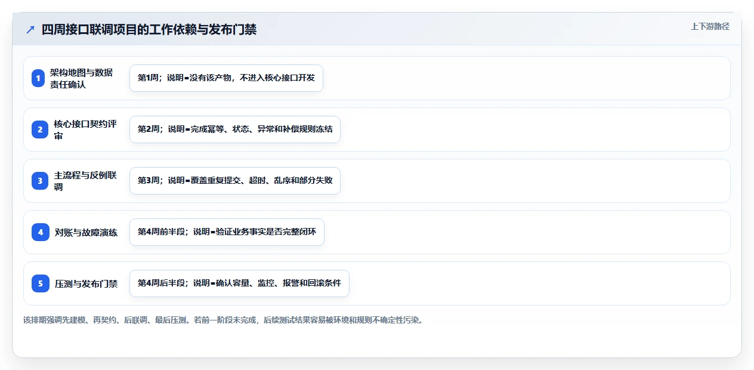754x370 pixels.
Task: Click the step name 压测与发布门禁
Action: (x=86, y=283)
